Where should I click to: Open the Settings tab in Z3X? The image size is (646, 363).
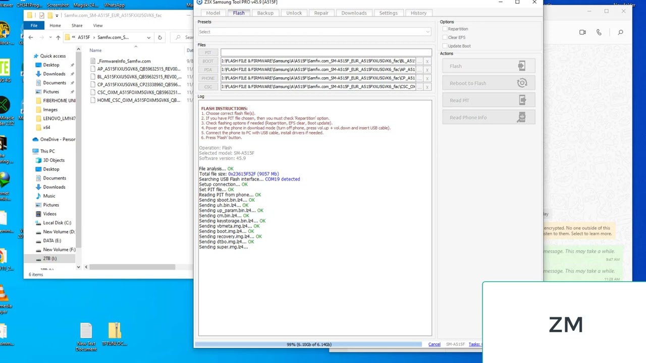point(389,13)
